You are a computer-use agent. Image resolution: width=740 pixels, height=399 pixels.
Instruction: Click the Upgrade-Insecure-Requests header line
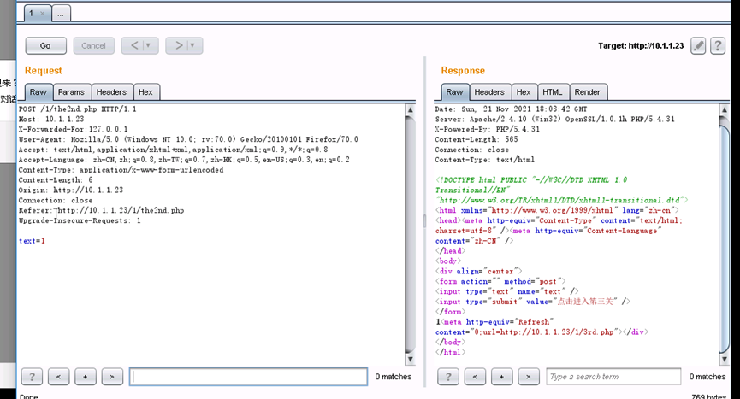point(80,220)
